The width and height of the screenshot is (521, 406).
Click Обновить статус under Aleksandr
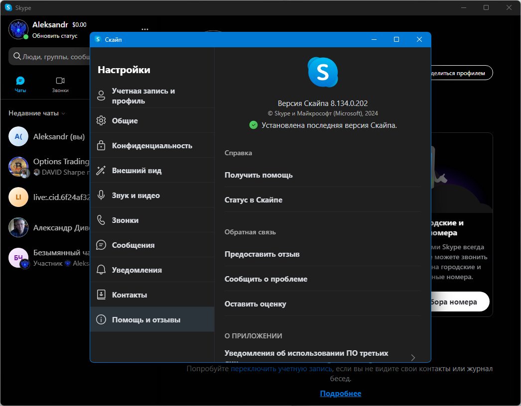pos(55,36)
